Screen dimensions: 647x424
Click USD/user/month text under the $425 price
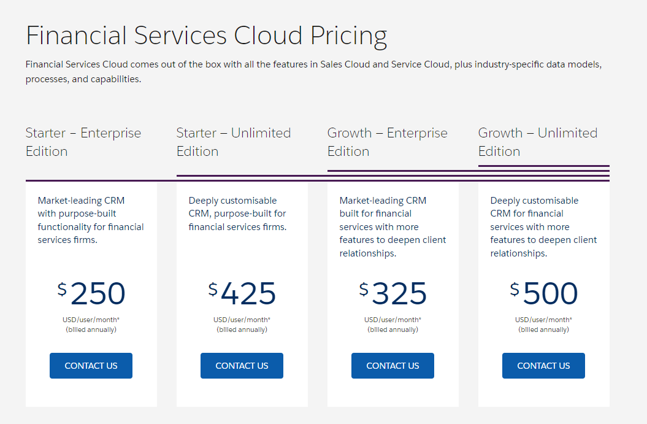pyautogui.click(x=242, y=320)
